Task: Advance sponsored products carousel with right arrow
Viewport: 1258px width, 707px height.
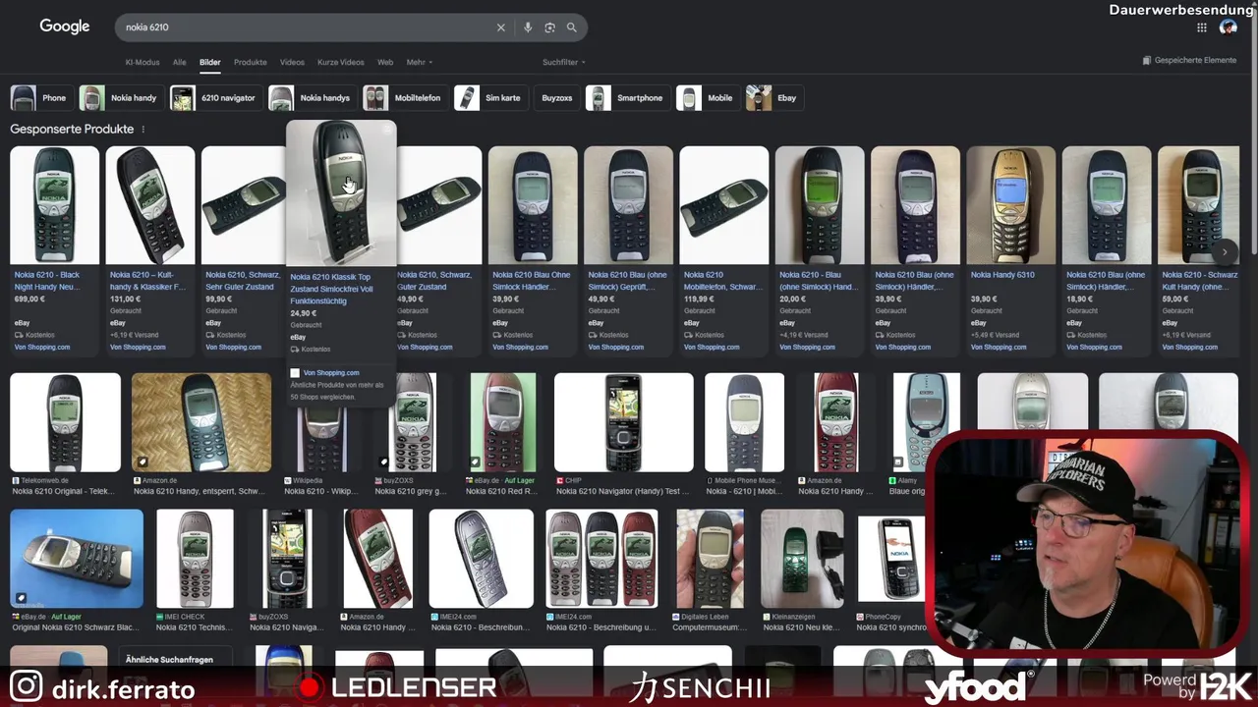Action: click(x=1225, y=252)
